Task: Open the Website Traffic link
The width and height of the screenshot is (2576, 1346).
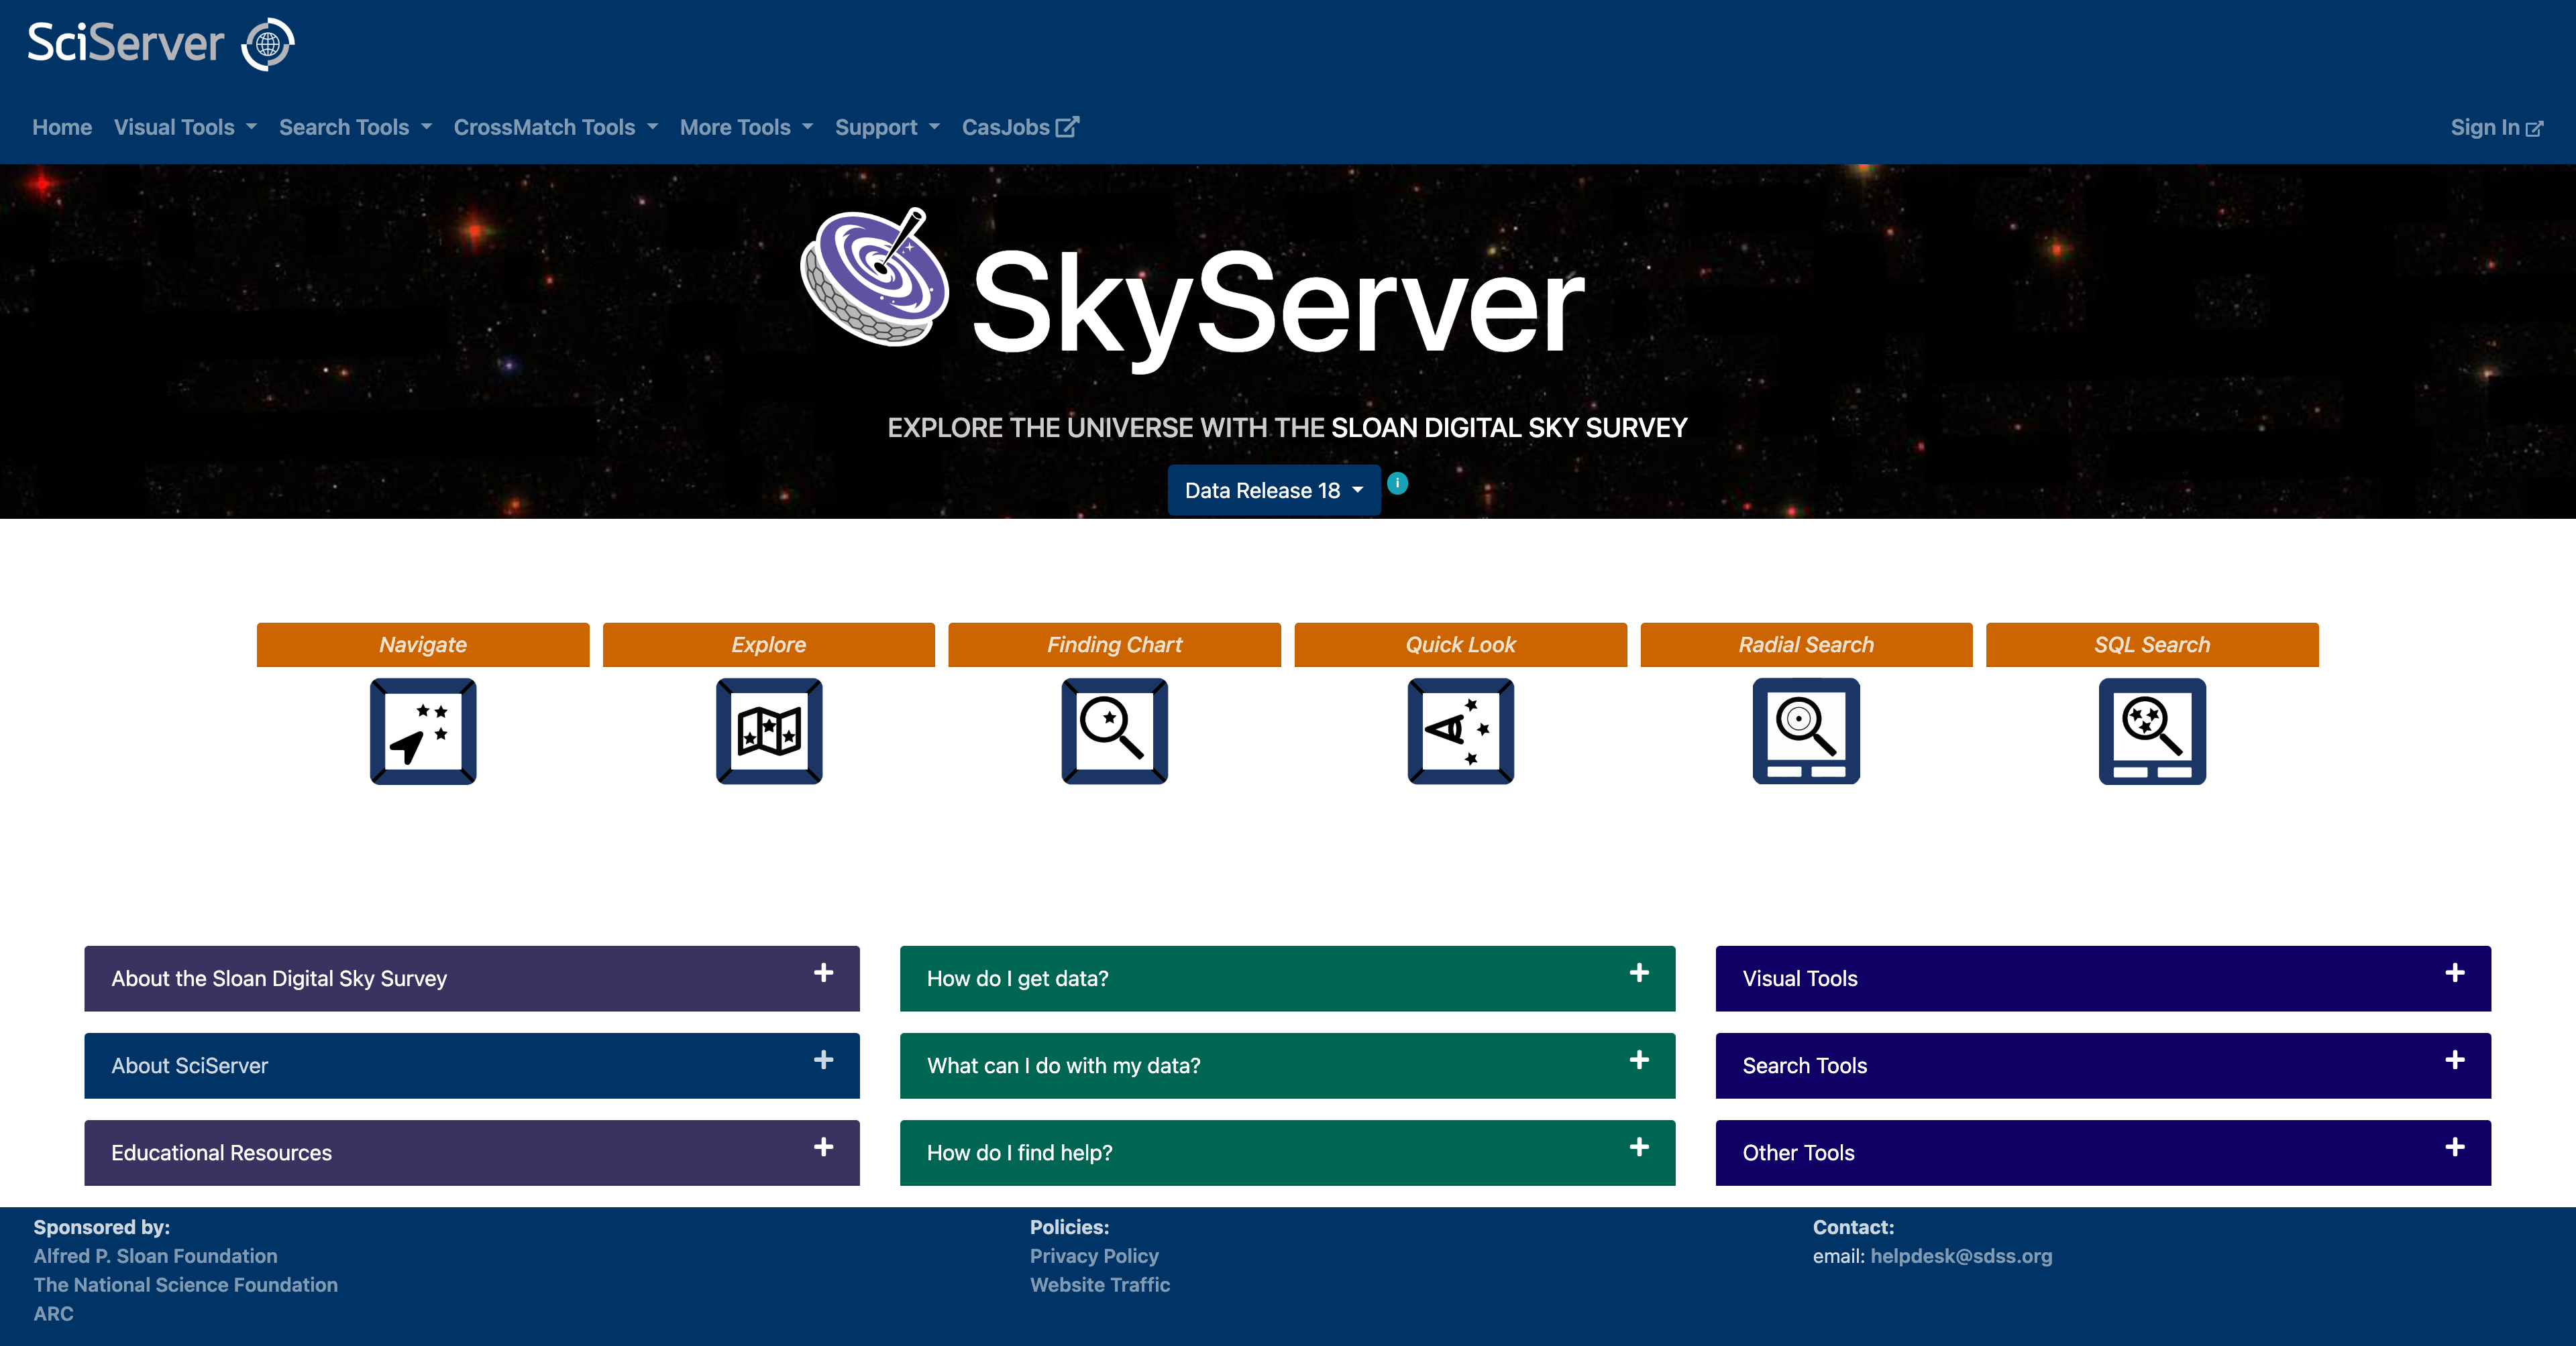Action: (x=1100, y=1285)
